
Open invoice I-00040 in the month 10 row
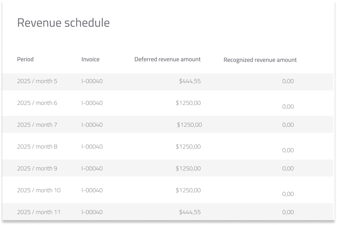pyautogui.click(x=92, y=190)
